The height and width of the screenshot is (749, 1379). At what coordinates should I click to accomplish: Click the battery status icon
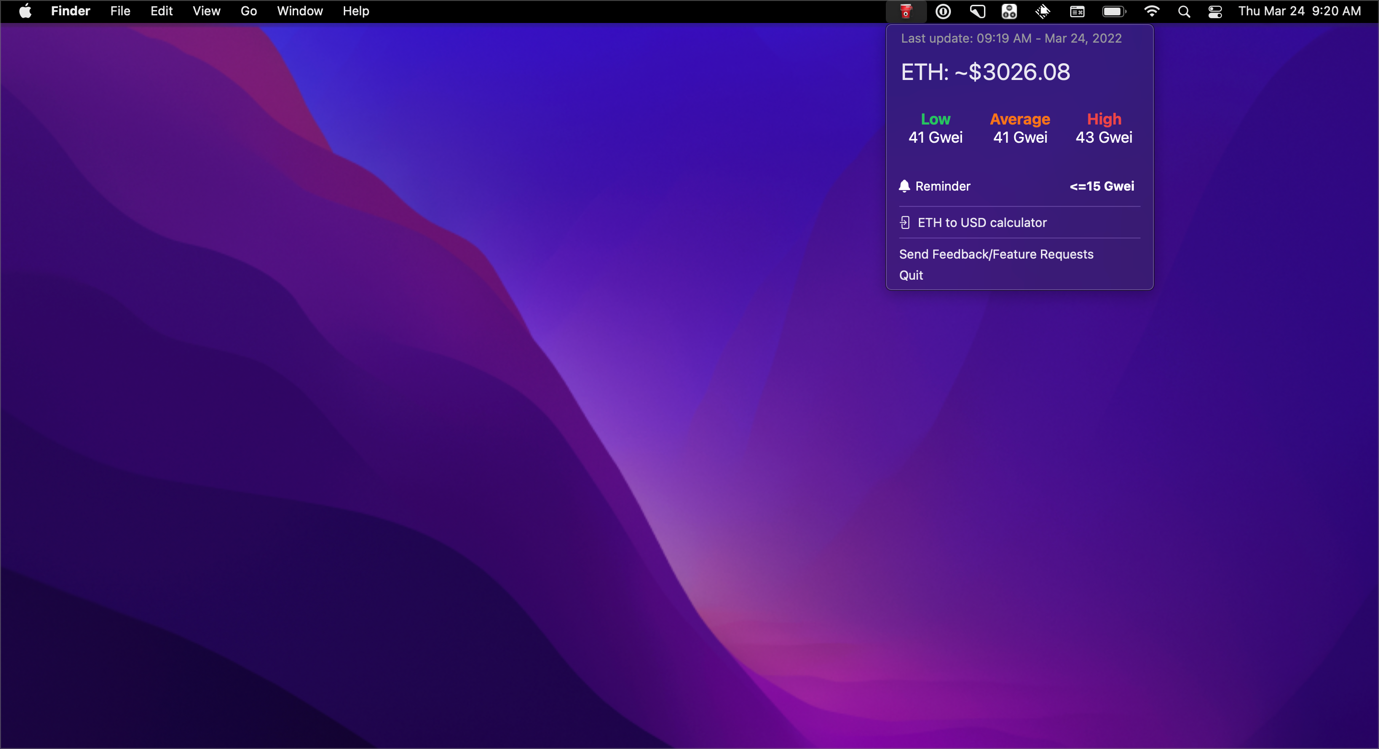coord(1114,11)
